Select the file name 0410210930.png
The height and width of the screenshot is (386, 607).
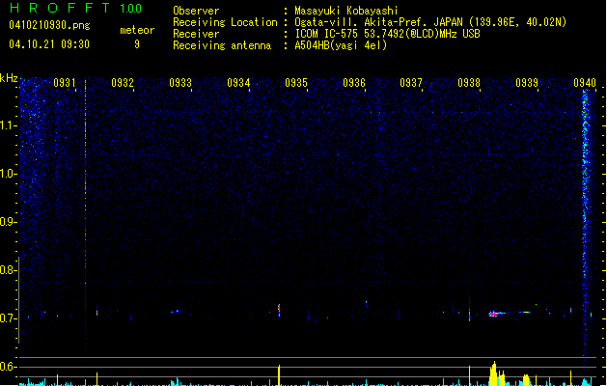(x=49, y=25)
